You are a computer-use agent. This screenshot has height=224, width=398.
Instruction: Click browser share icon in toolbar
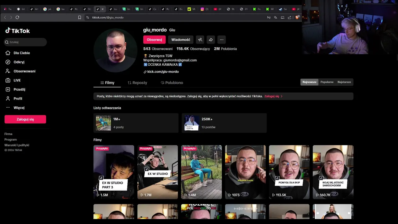289,17
